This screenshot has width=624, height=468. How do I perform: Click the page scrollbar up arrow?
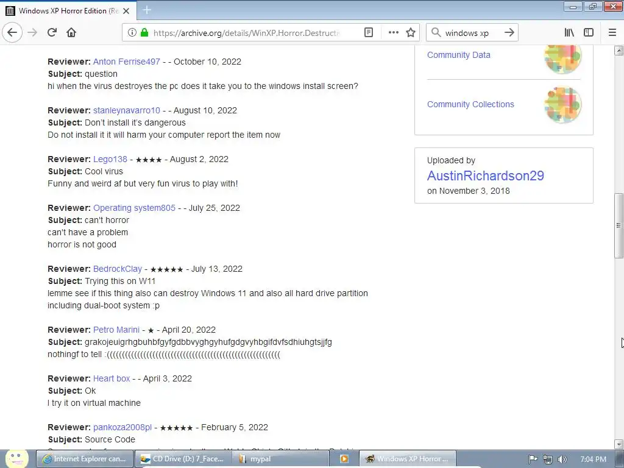pyautogui.click(x=619, y=50)
